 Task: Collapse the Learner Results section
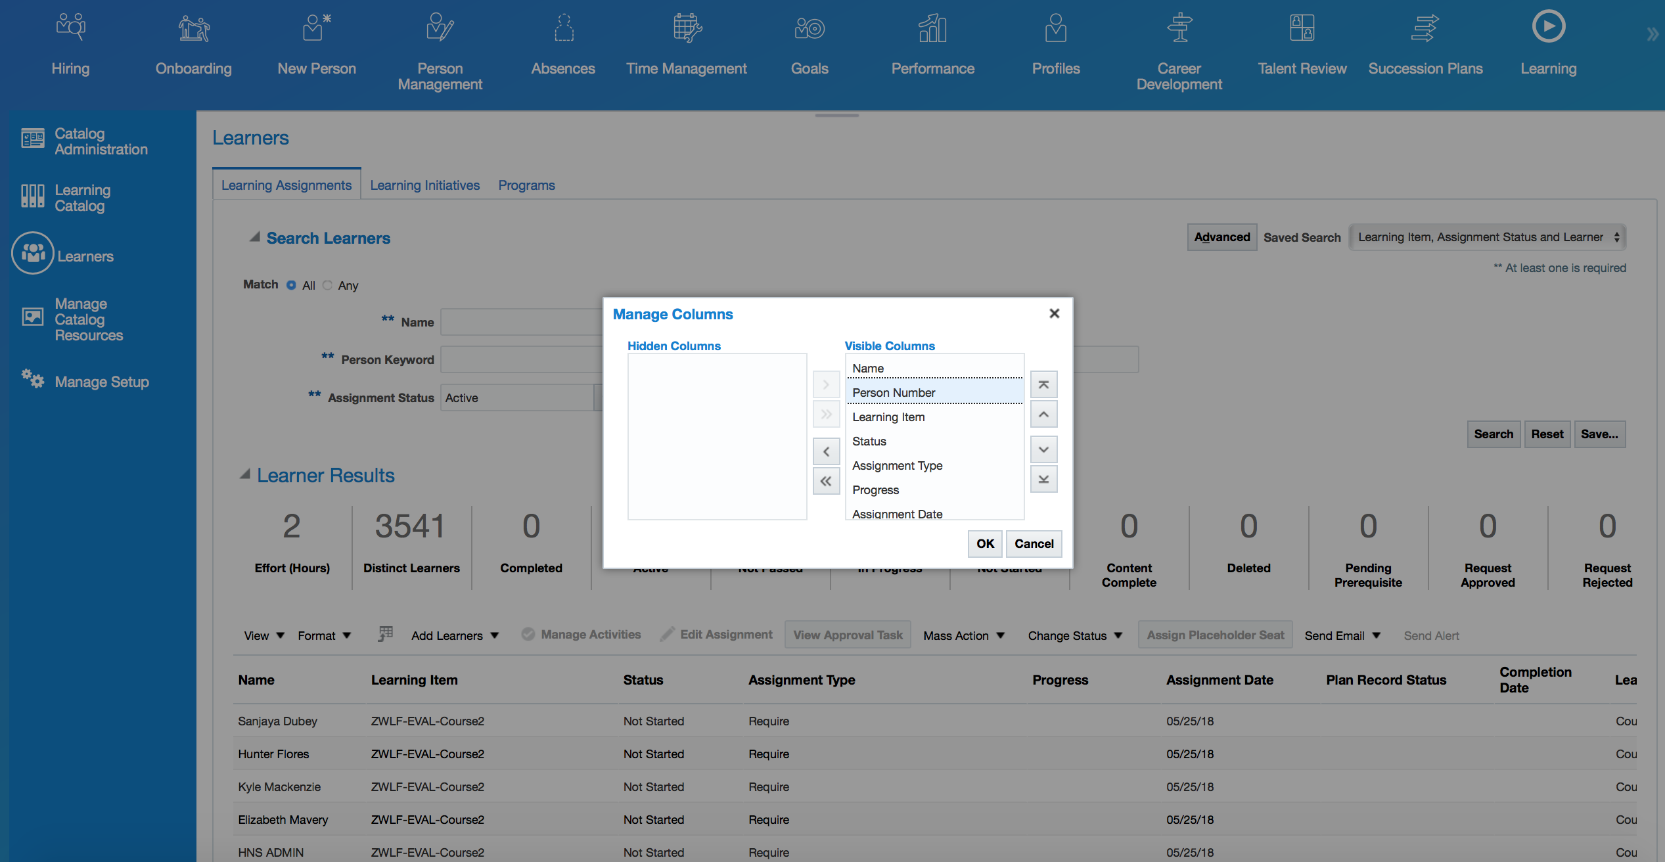tap(245, 475)
